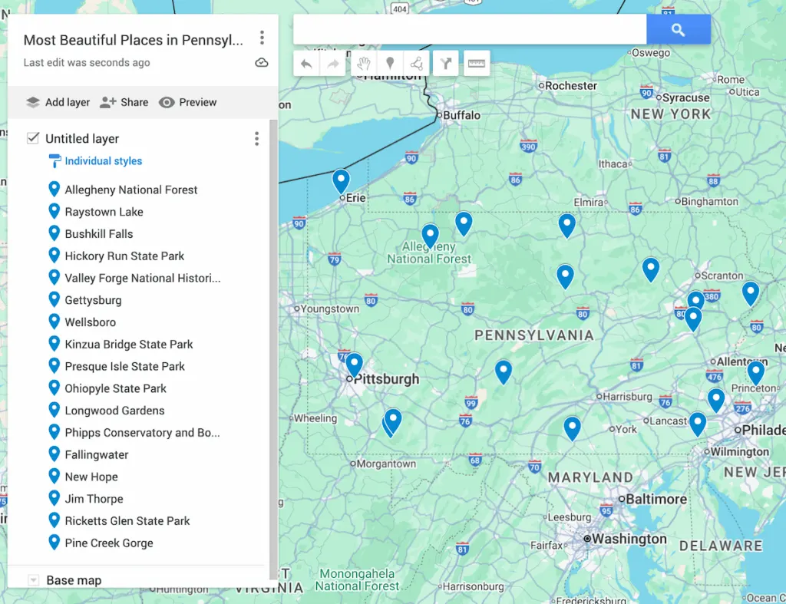
Task: Click the layers icon next to Add layer
Action: coord(32,102)
